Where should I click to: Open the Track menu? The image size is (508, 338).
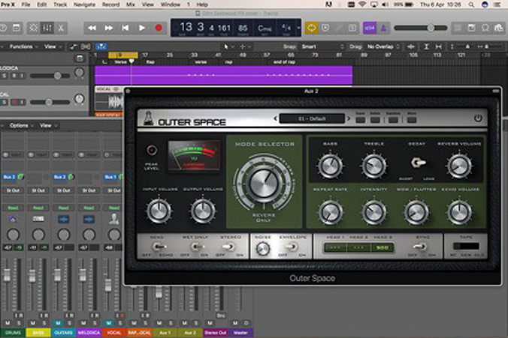click(60, 4)
